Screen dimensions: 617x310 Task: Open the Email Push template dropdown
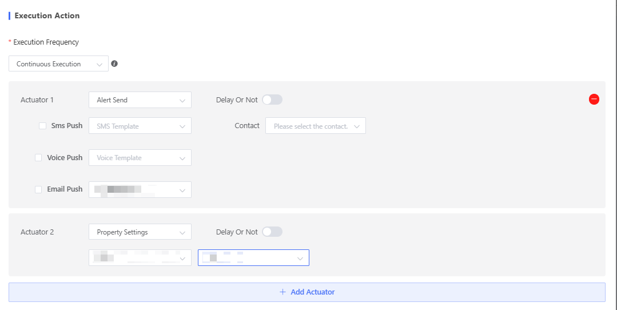140,190
